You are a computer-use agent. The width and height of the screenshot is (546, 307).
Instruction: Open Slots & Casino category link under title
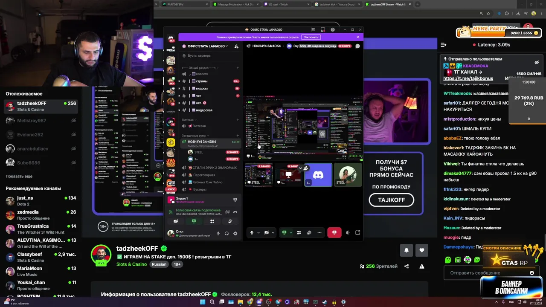131,264
